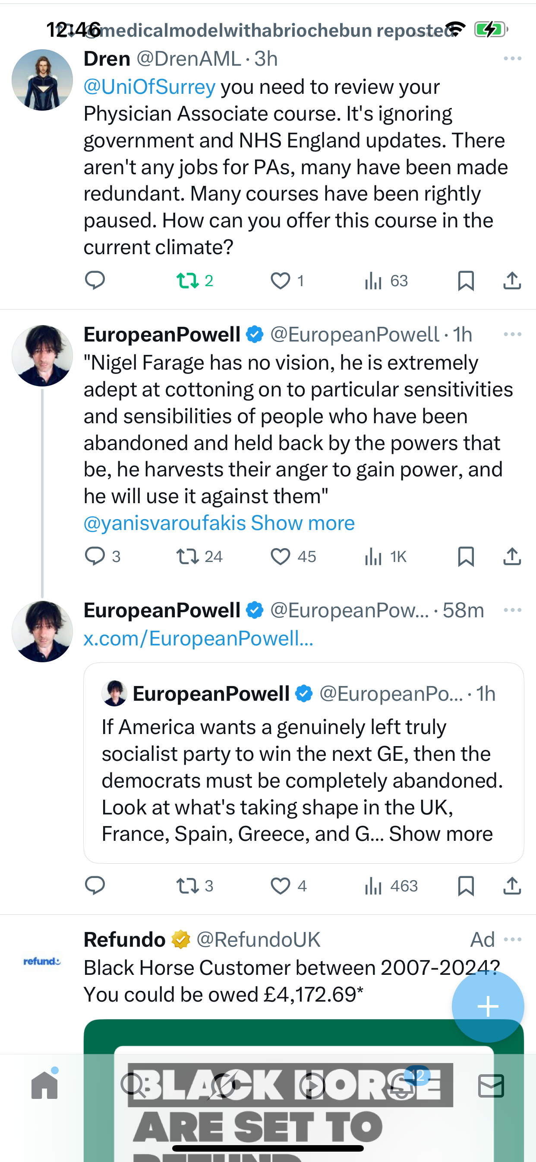
Task: Expand 'Show more' on Farage quote post
Action: pyautogui.click(x=303, y=523)
